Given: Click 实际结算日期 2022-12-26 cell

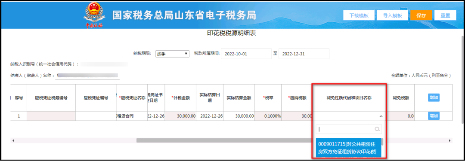Looking at the screenshot, I should (x=209, y=116).
